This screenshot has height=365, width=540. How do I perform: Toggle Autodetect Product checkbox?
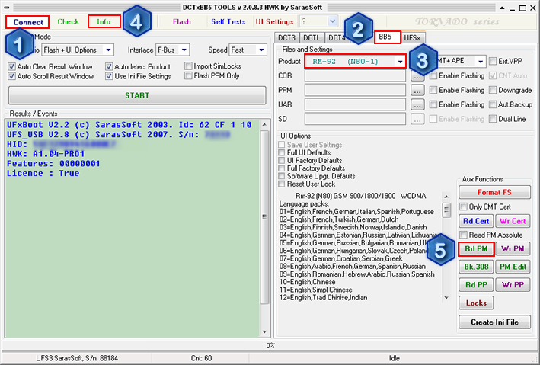[109, 66]
